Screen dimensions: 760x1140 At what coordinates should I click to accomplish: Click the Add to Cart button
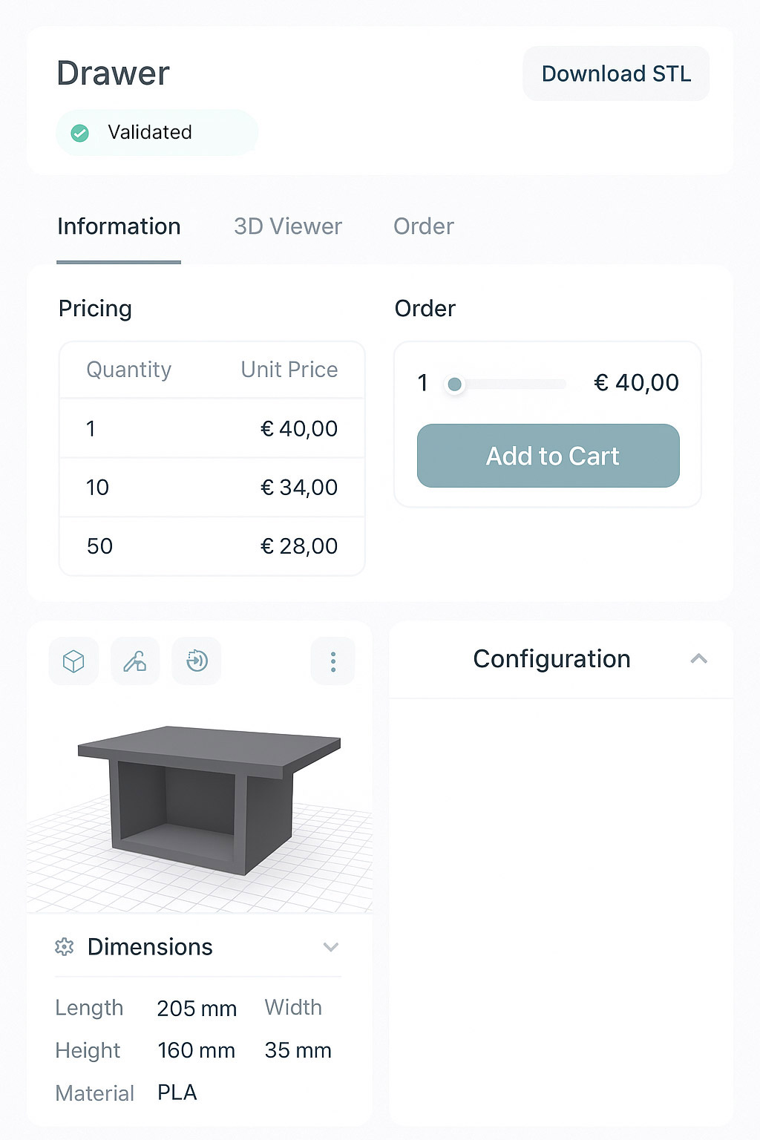[x=548, y=456]
